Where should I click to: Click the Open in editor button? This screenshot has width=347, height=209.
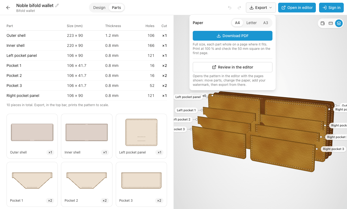(x=297, y=8)
